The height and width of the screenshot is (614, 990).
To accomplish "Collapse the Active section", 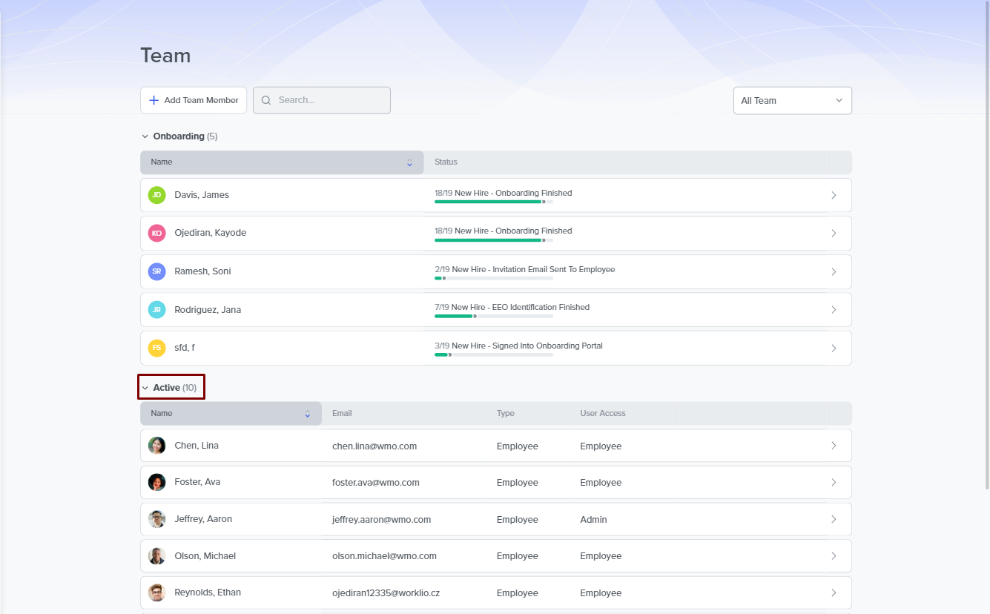I will [145, 388].
